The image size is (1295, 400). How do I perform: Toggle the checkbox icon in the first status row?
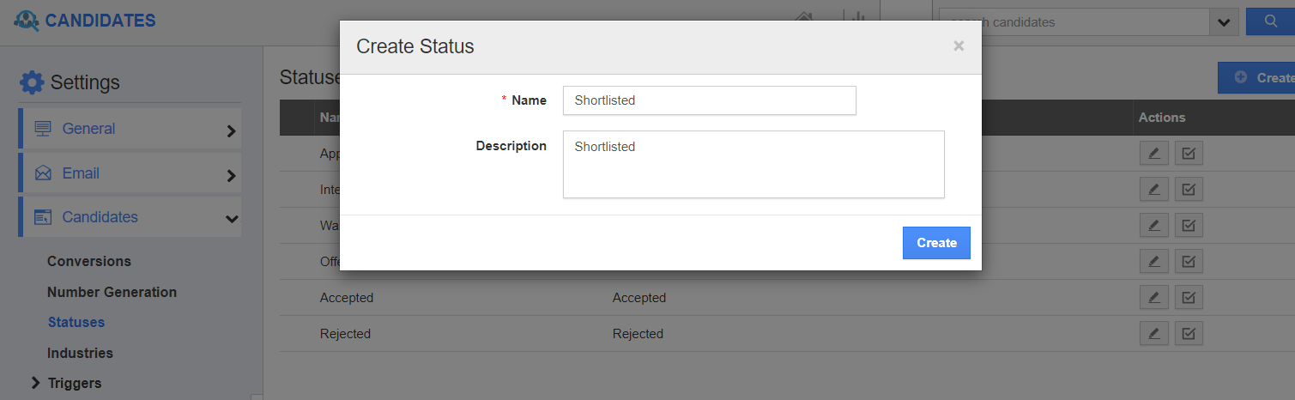1189,154
